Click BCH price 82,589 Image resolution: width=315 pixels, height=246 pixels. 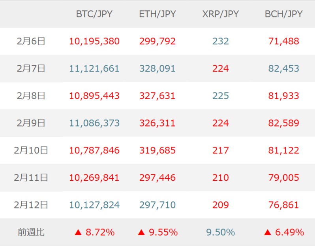(283, 123)
